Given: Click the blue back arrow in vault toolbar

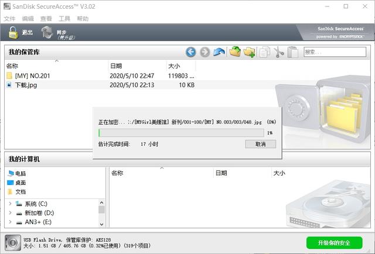Looking at the screenshot, I should 191,52.
